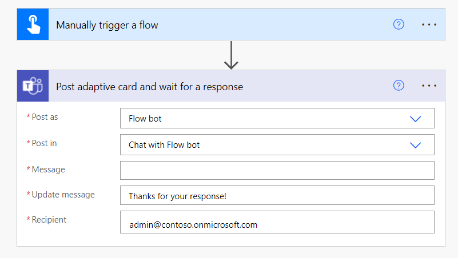458x258 pixels.
Task: Select the Flow bot value in Post as
Action: [x=145, y=119]
